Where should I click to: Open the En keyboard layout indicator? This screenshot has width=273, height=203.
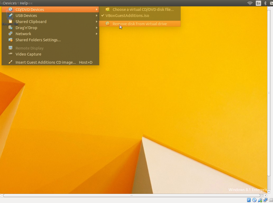pyautogui.click(x=258, y=3)
